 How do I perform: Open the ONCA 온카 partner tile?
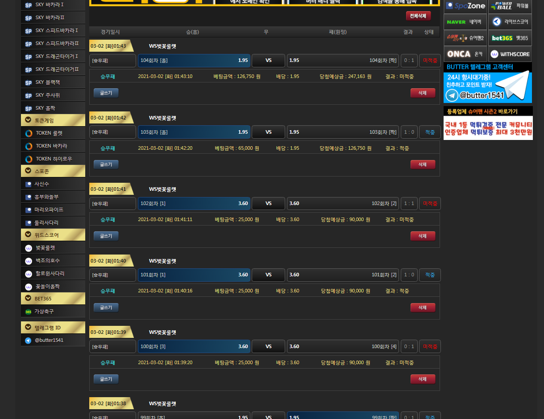(465, 54)
